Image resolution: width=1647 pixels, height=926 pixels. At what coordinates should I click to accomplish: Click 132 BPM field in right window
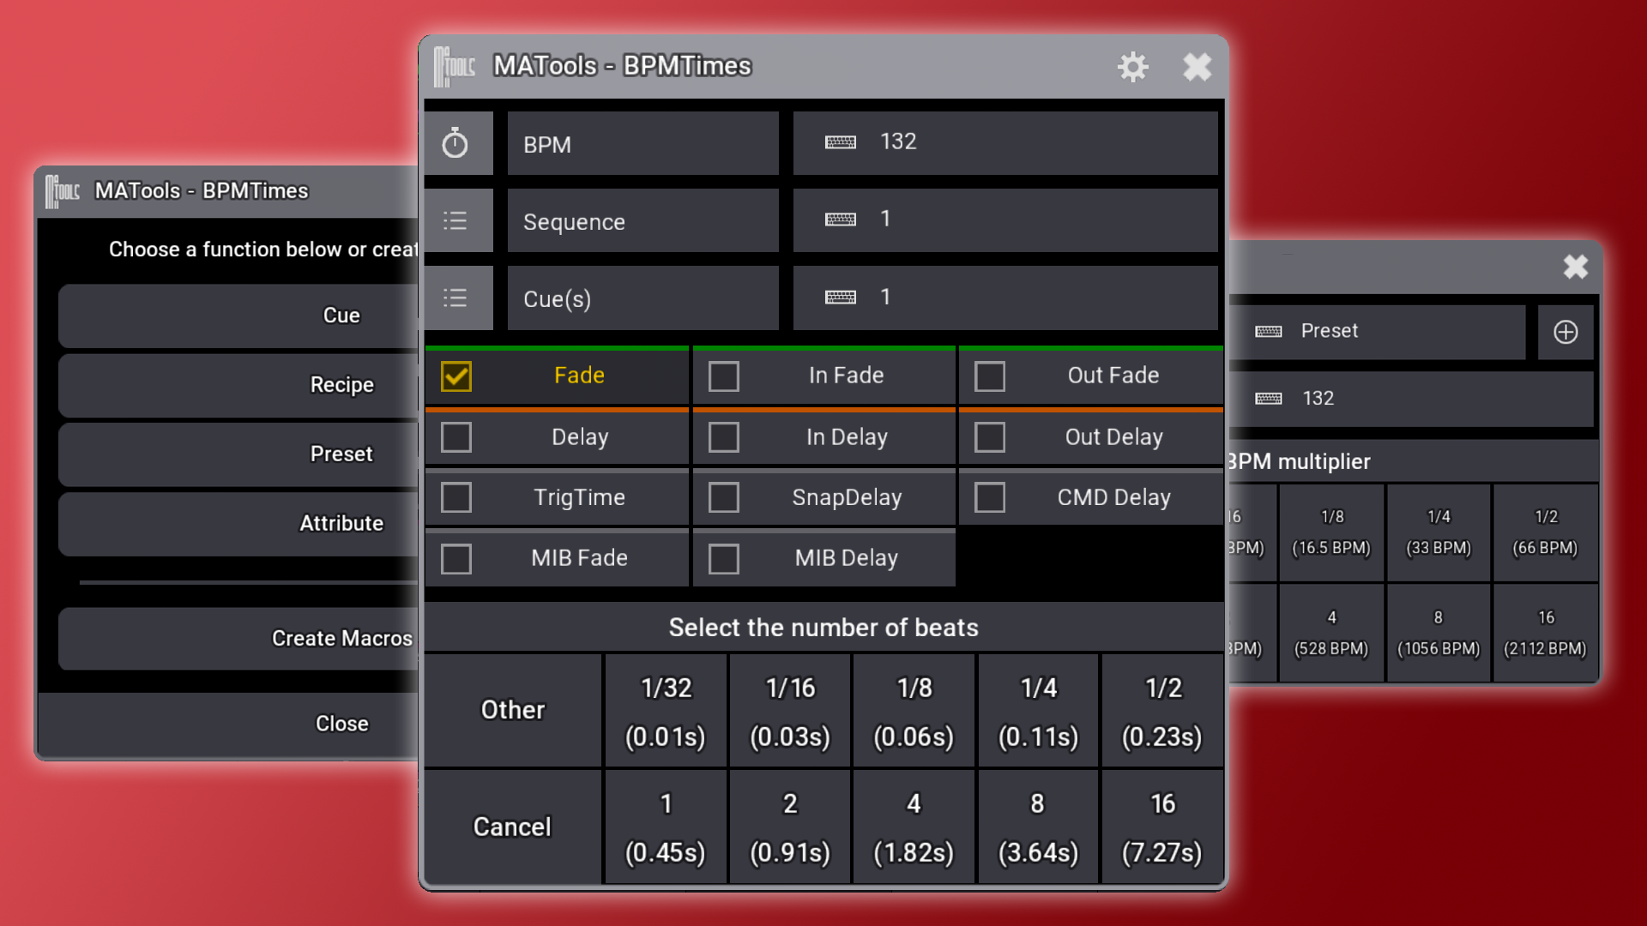(x=1412, y=399)
